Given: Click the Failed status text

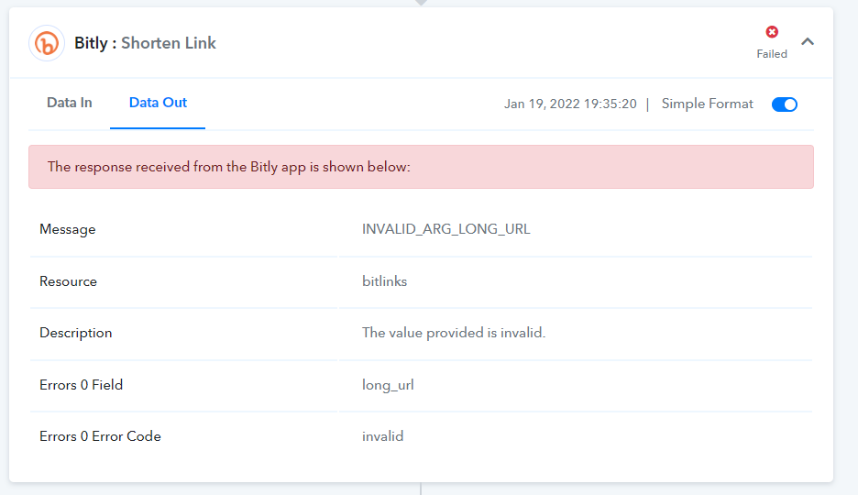Looking at the screenshot, I should tap(772, 54).
